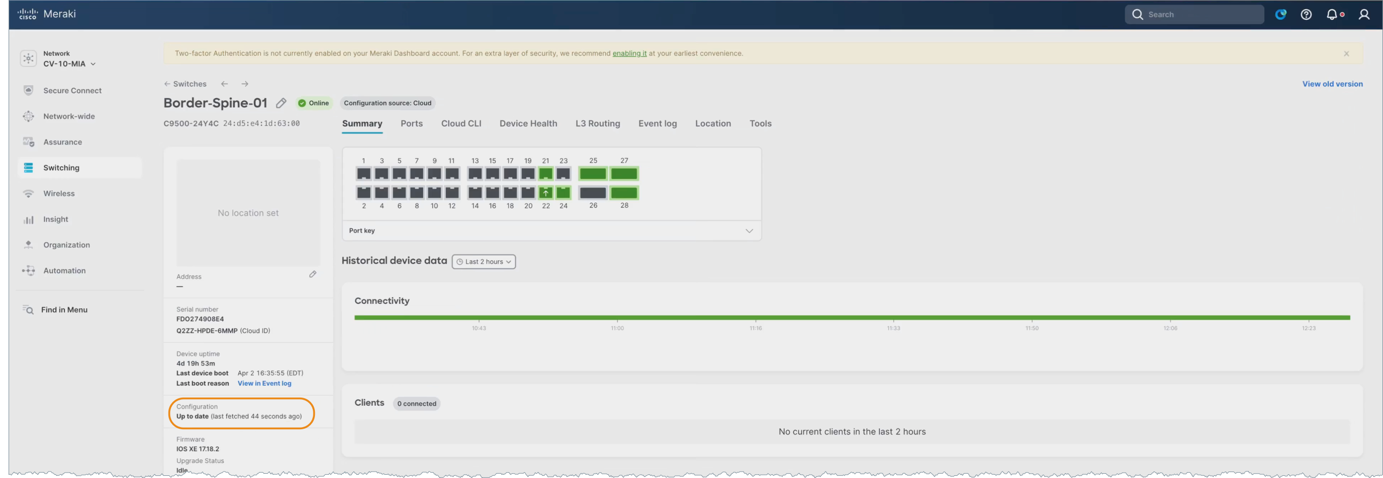Click the Search input field

click(1194, 14)
